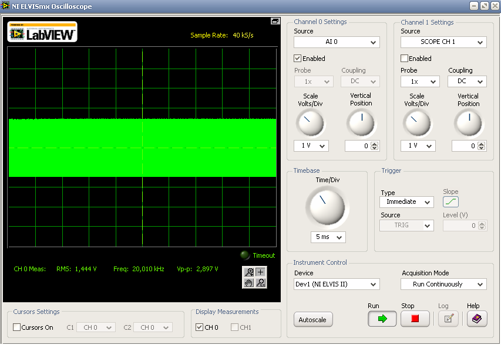
Task: Click Channel 0 Vertical Position stepper arrows
Action: pyautogui.click(x=374, y=146)
